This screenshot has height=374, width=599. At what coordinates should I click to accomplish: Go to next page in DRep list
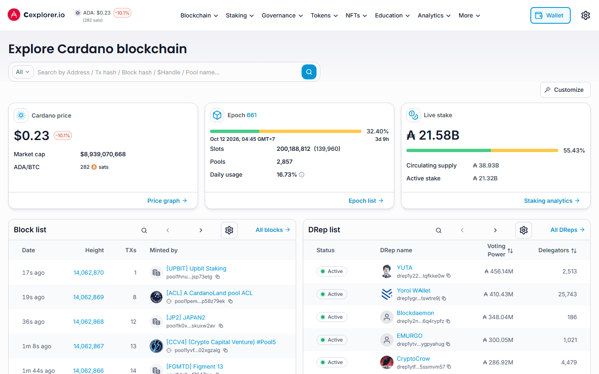tap(495, 230)
